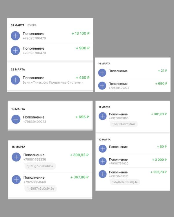Click the 31 МАРТА date header
This screenshot has height=217, width=174.
[x=18, y=25]
